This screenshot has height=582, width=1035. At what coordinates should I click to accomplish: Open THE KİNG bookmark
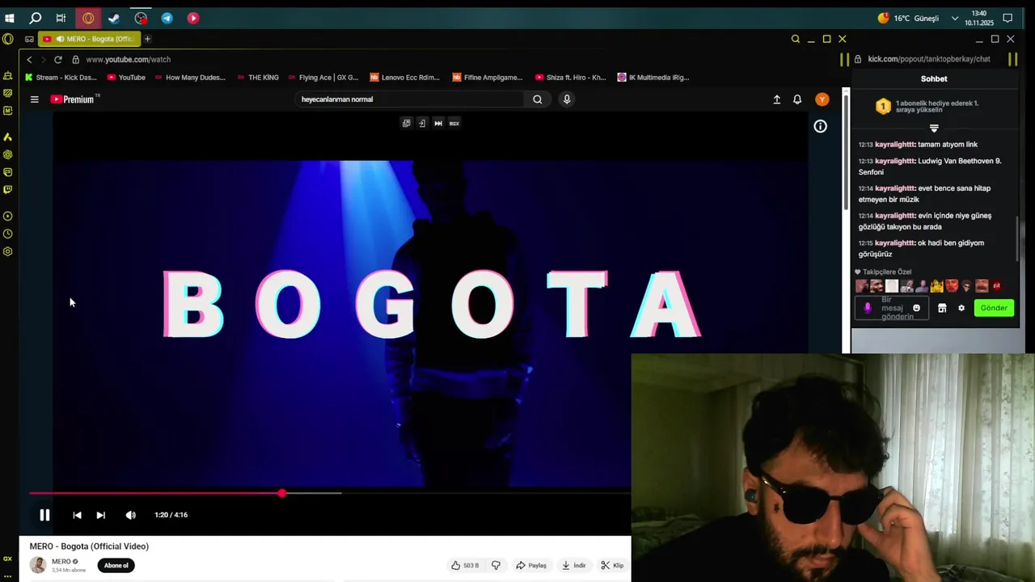258,78
